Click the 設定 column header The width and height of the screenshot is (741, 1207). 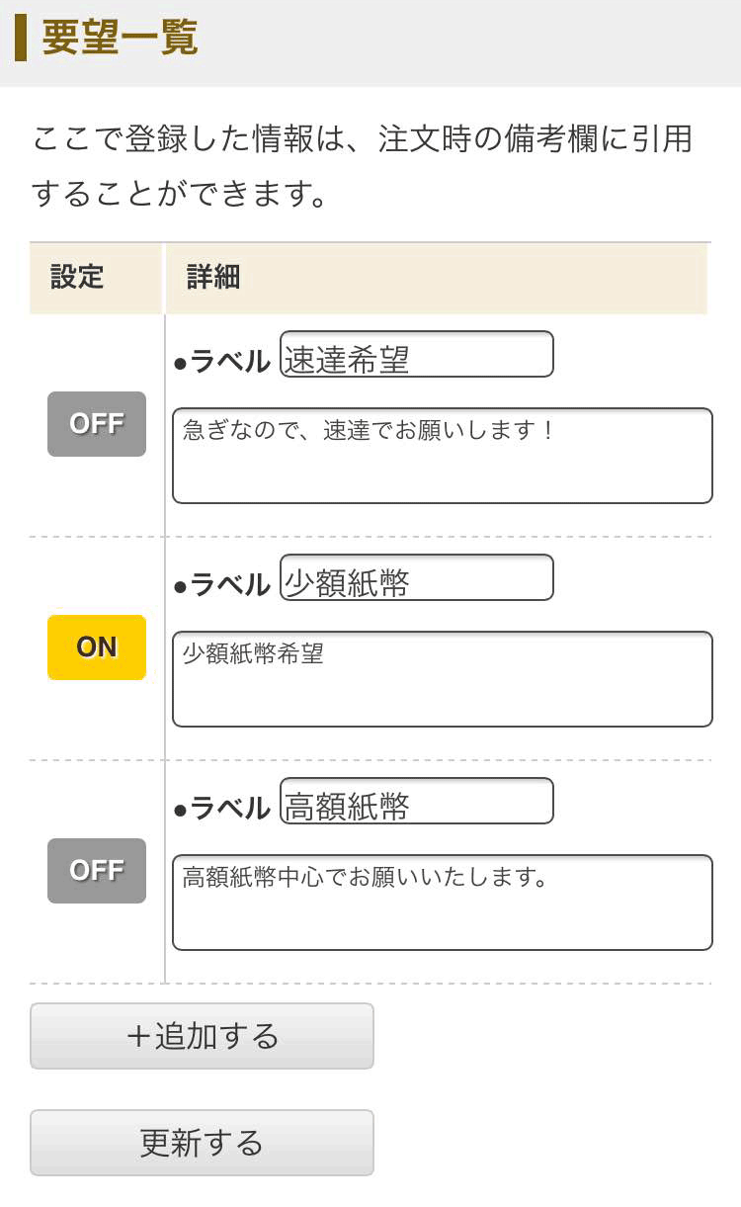click(77, 278)
